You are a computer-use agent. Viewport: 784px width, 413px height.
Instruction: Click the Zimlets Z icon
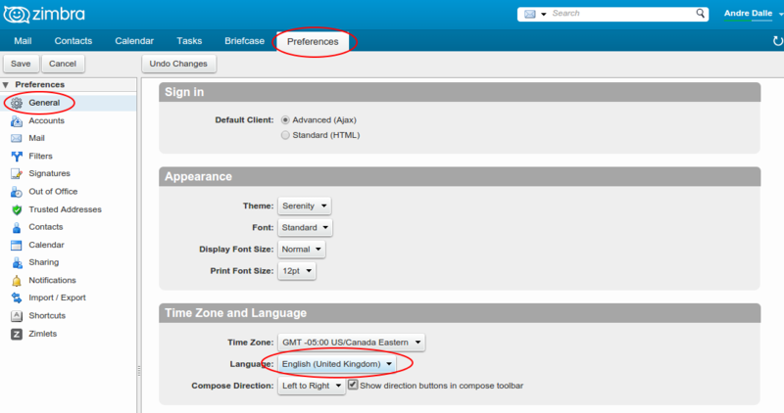point(17,334)
